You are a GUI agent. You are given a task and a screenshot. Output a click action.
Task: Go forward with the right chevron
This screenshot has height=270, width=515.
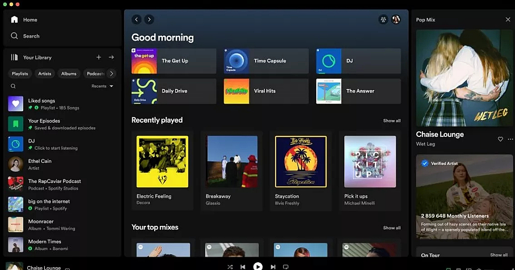tap(149, 20)
